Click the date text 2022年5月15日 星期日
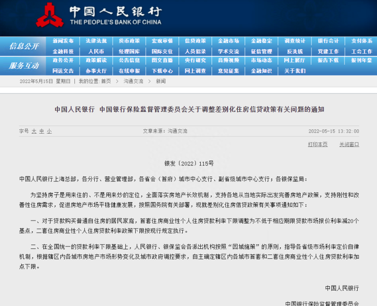This screenshot has width=377, height=306. point(45,81)
